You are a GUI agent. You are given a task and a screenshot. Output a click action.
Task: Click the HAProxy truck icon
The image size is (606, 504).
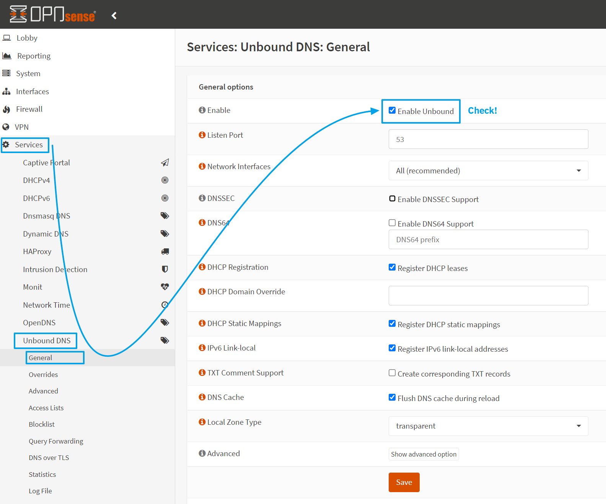click(x=165, y=251)
